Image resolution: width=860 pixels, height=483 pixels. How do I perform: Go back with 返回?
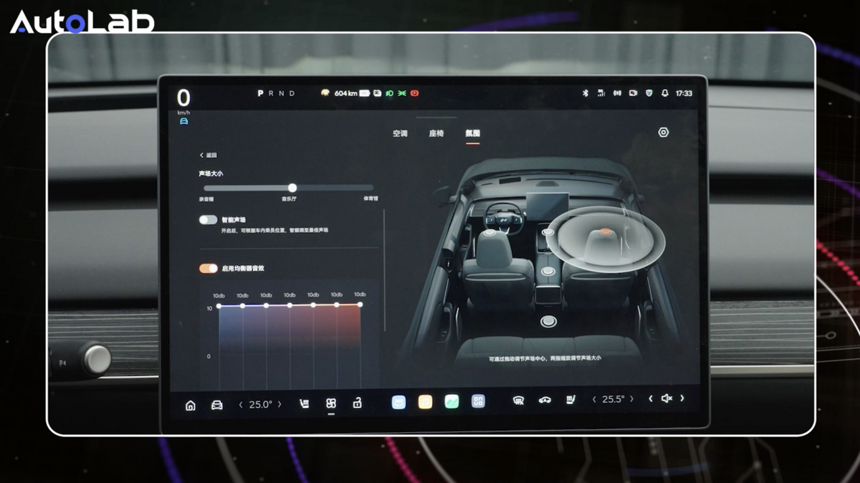click(208, 155)
